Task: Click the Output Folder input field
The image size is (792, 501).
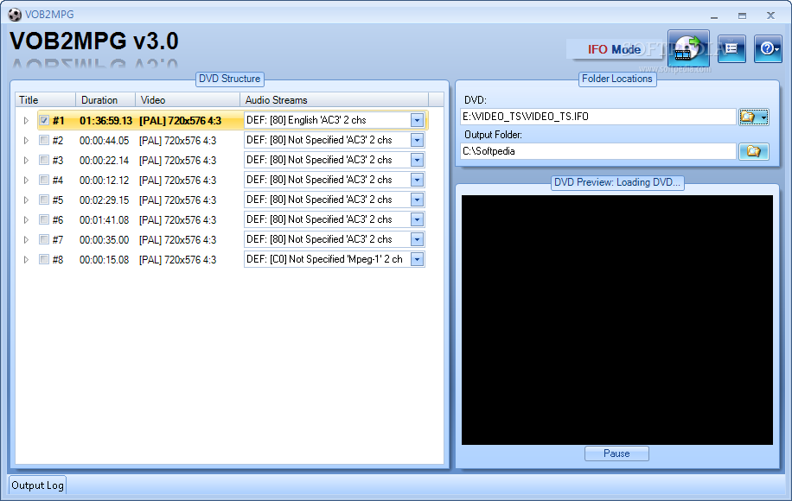Action: [598, 151]
